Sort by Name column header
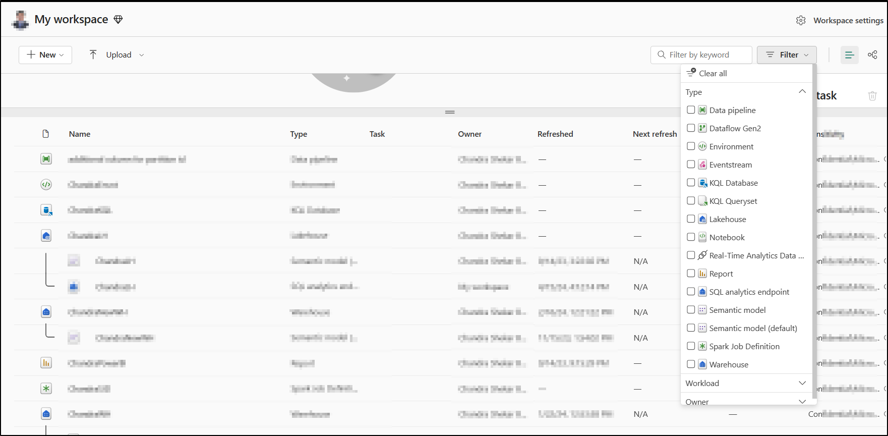 pos(80,134)
